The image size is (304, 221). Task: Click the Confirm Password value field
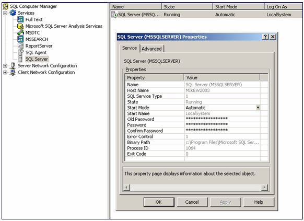[x=222, y=131]
